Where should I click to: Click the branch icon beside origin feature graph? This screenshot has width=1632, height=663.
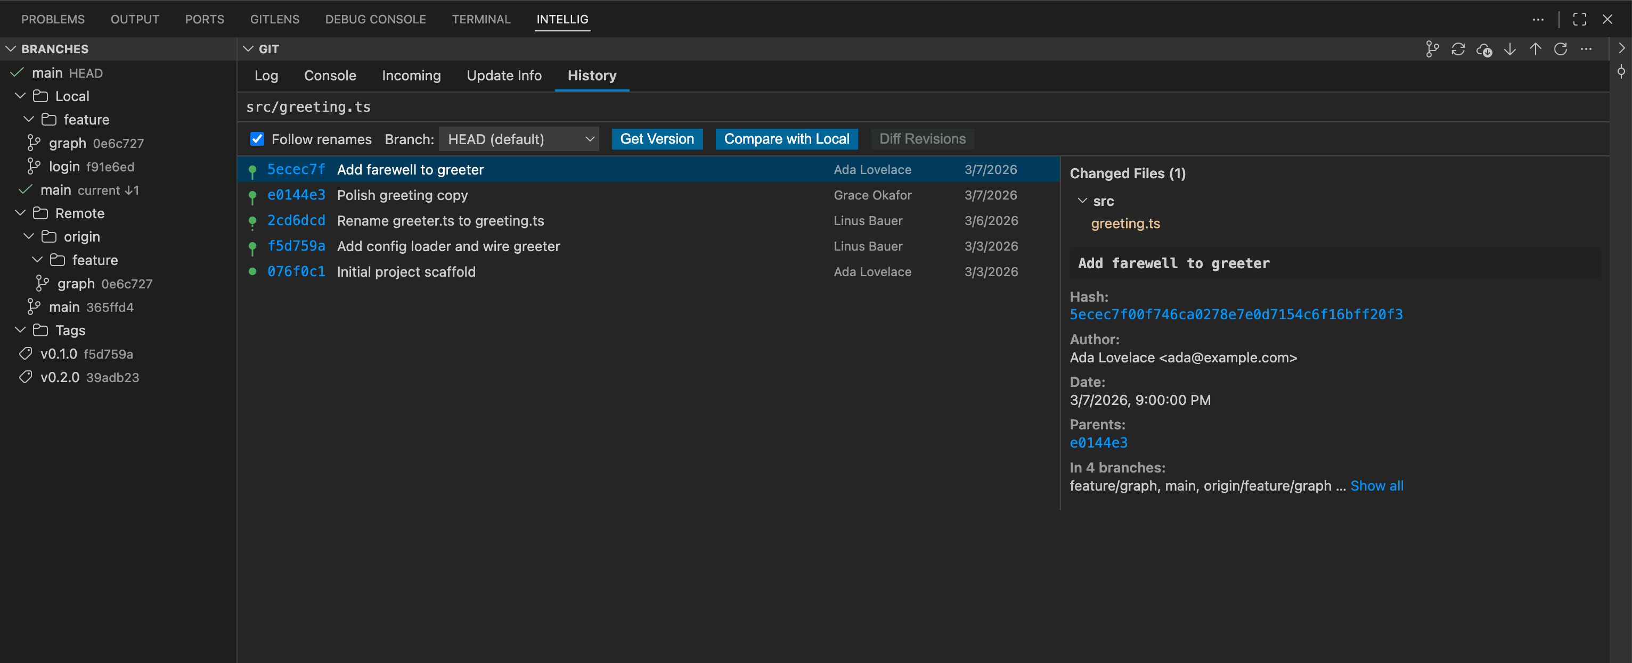point(42,284)
